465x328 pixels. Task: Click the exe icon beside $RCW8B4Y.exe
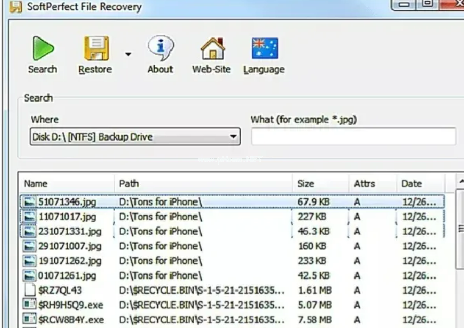pos(29,319)
